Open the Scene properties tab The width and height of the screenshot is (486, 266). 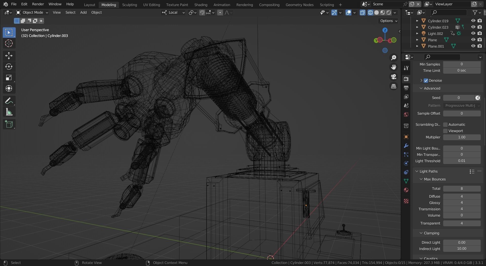pos(406,106)
